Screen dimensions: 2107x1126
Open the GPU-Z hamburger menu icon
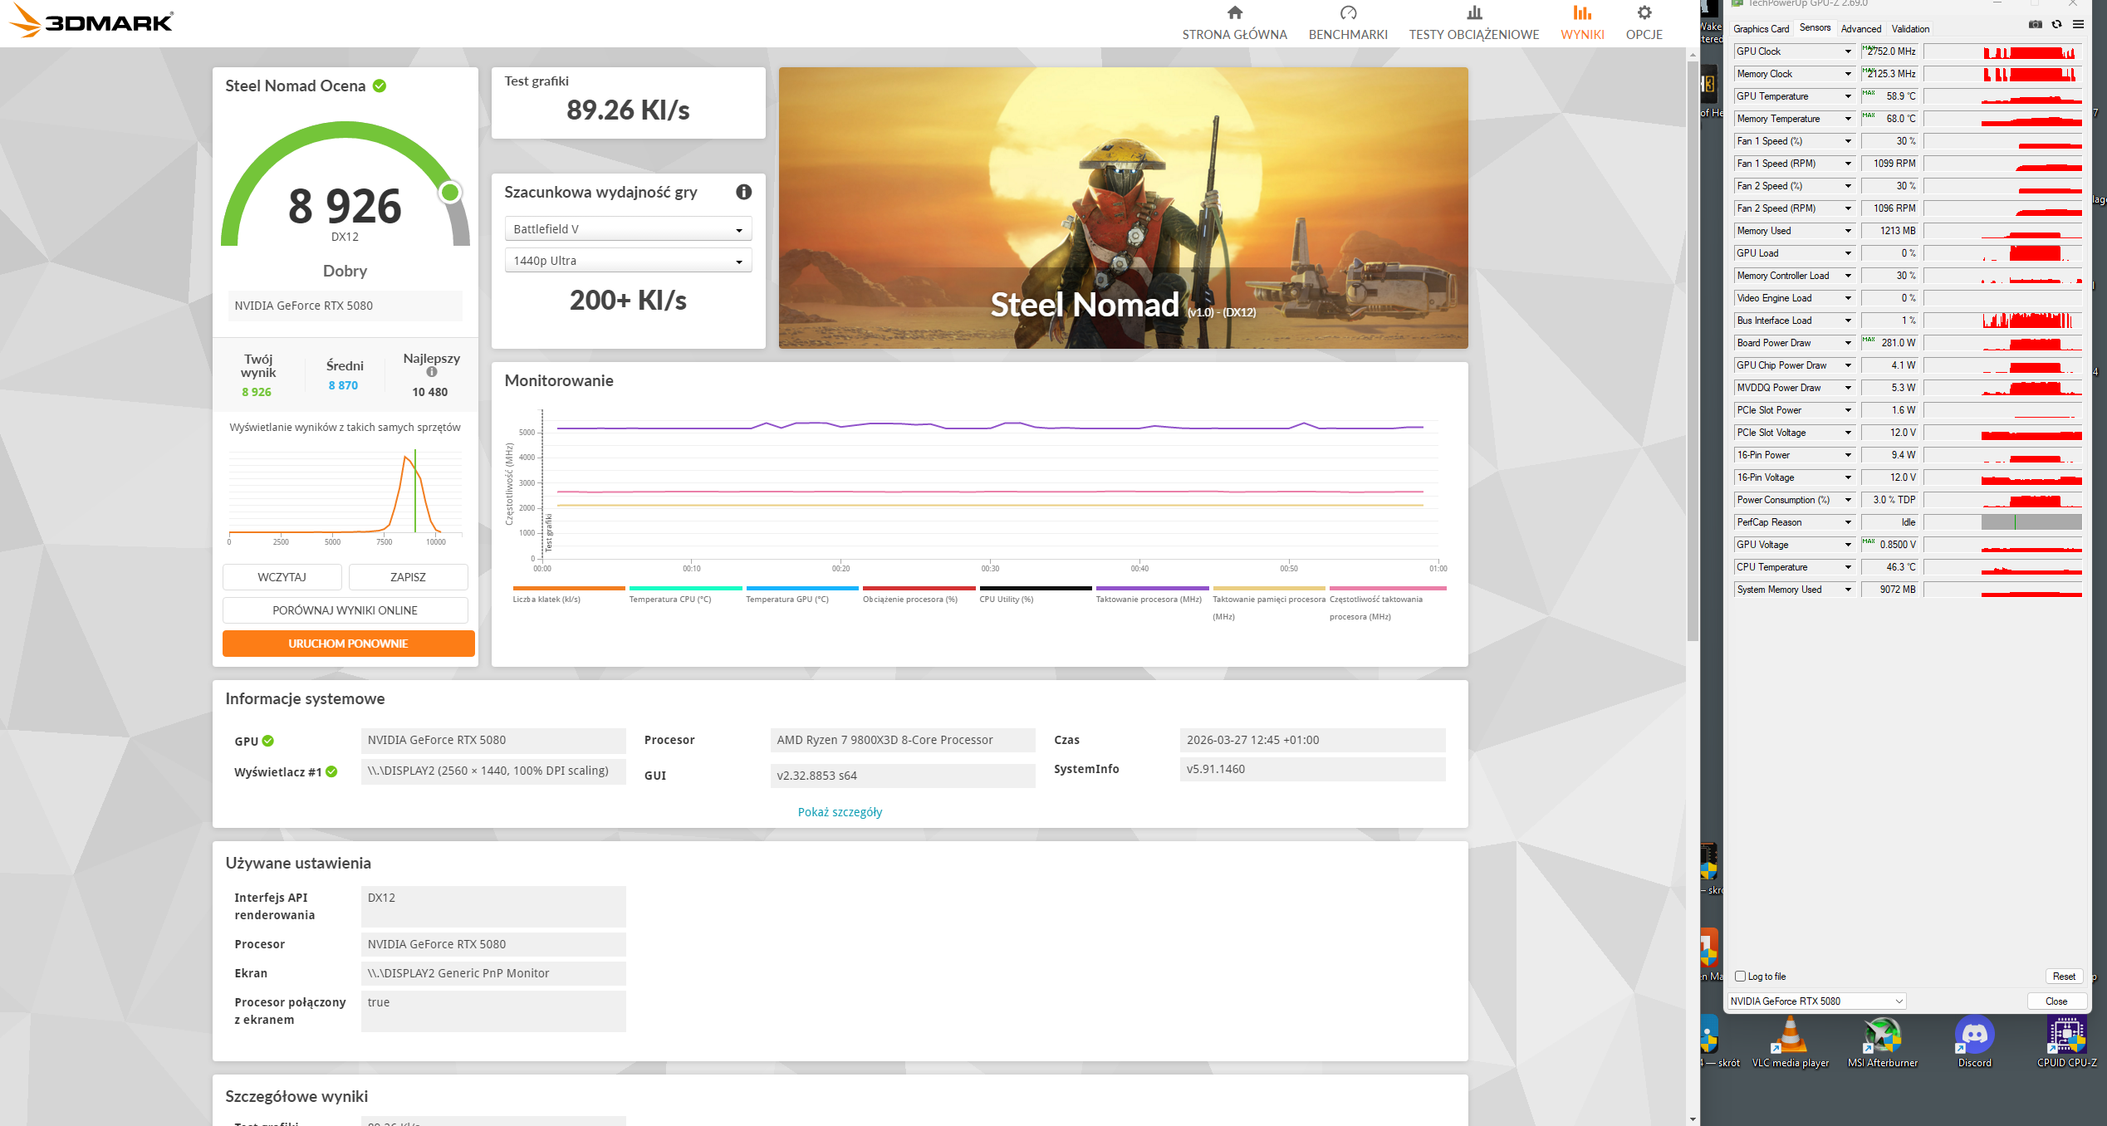coord(2078,24)
